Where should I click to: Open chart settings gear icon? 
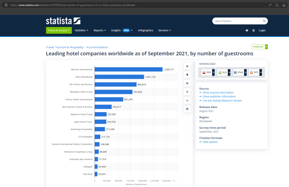[187, 83]
